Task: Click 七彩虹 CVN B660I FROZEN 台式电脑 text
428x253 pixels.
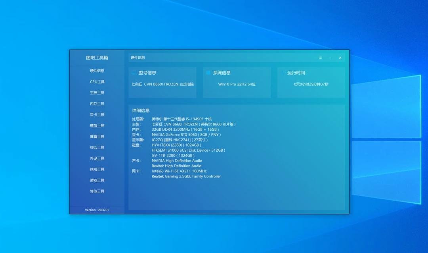Action: pyautogui.click(x=162, y=84)
